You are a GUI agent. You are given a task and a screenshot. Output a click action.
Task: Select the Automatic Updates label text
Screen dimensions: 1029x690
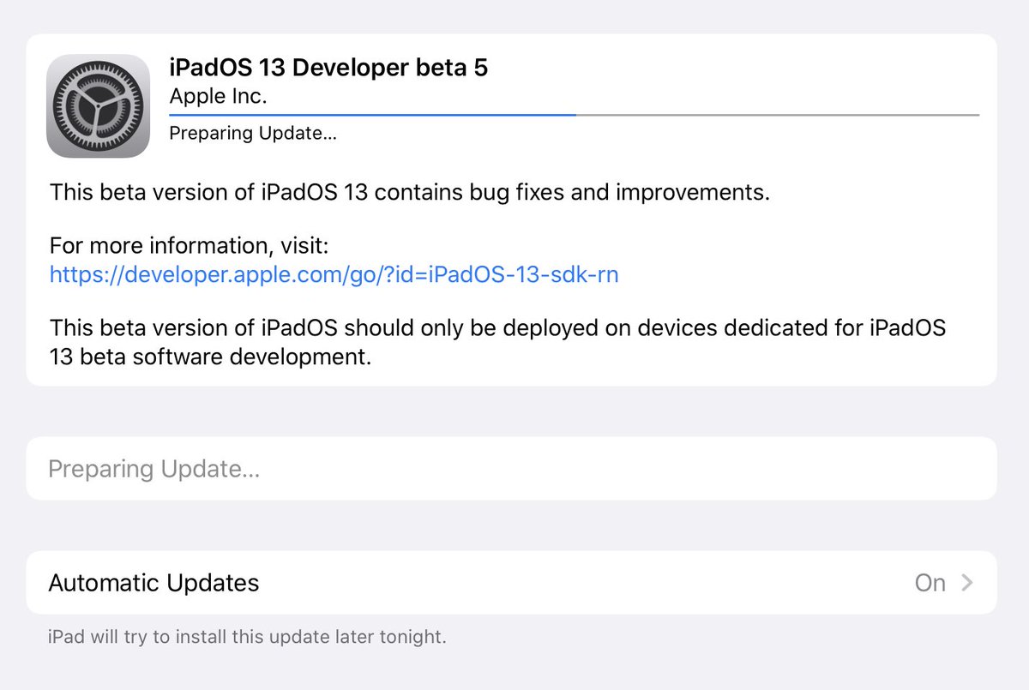153,583
